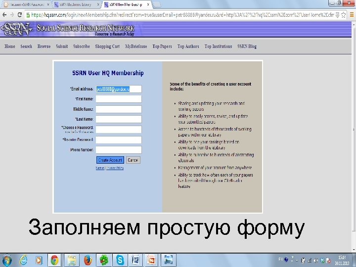356x267 pixels.
Task: Open the Privacy Policy link
Action: pyautogui.click(x=115, y=168)
